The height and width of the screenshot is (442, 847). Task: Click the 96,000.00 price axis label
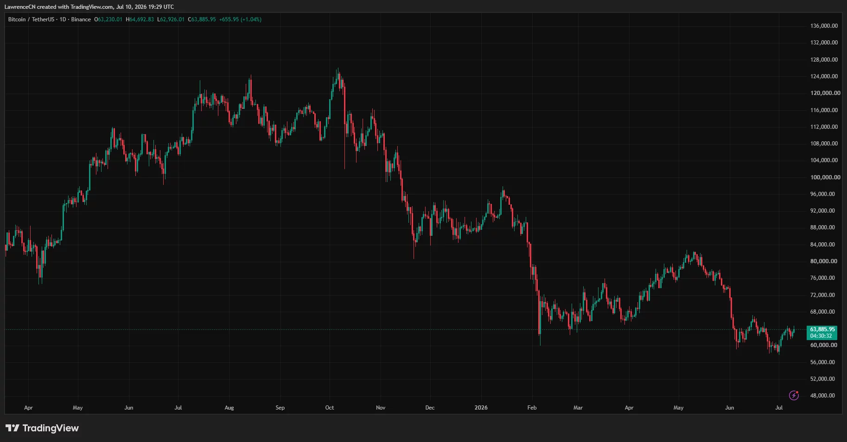(x=822, y=194)
